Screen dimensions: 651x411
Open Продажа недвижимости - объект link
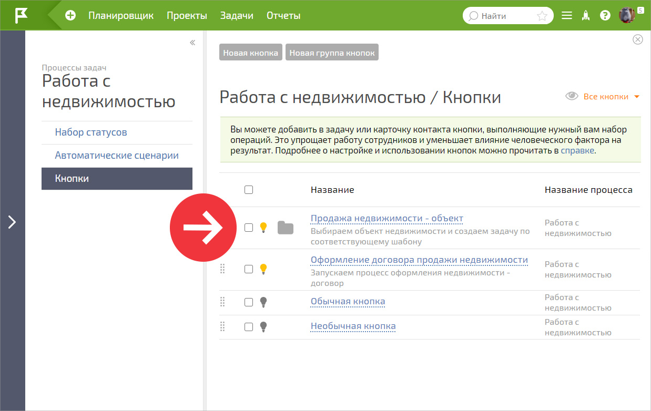coord(387,219)
